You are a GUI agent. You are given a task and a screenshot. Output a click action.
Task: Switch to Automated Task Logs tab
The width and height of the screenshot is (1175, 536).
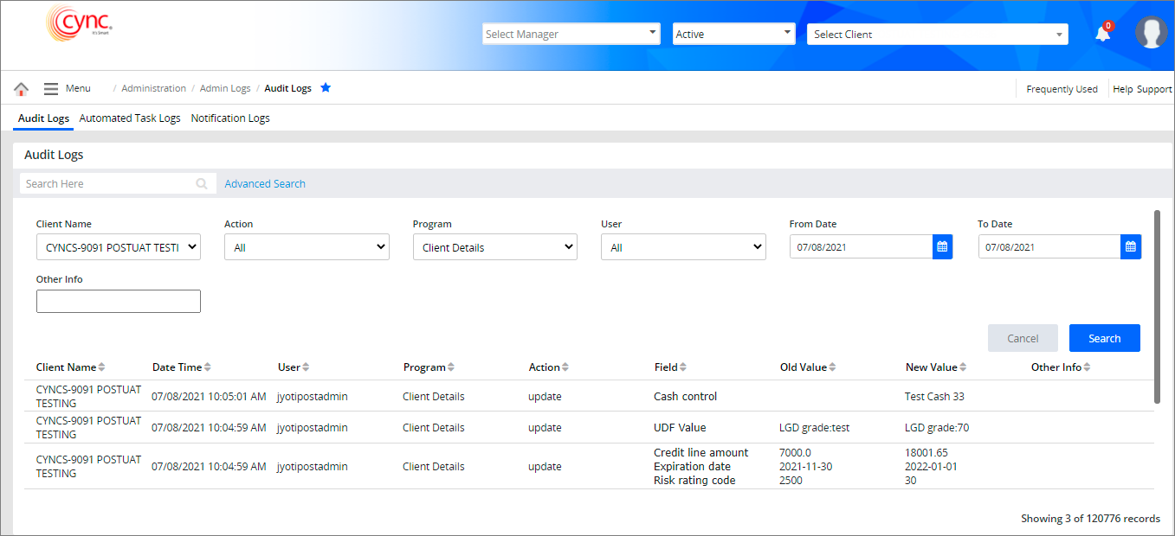pyautogui.click(x=130, y=118)
